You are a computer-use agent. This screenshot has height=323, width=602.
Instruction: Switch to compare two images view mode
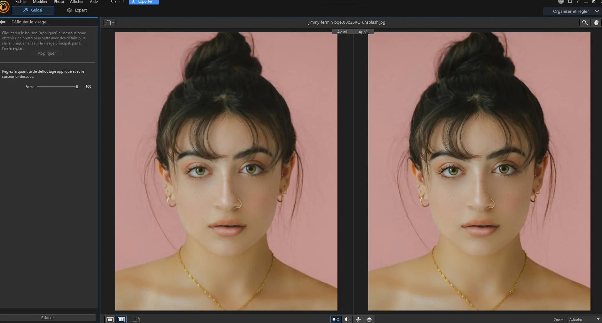coord(121,319)
